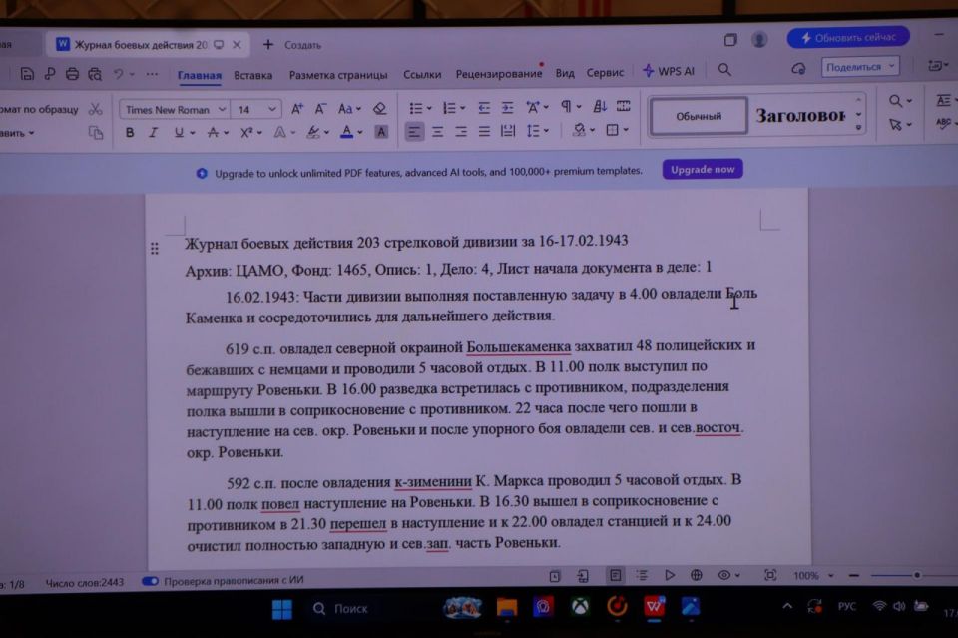Toggle the web layout view icon
Image resolution: width=958 pixels, height=638 pixels.
point(697,575)
